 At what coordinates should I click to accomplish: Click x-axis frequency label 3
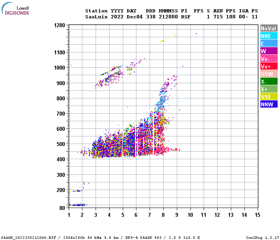[96, 215]
